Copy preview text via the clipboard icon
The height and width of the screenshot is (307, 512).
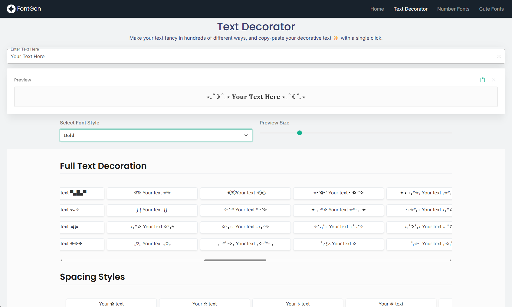483,80
